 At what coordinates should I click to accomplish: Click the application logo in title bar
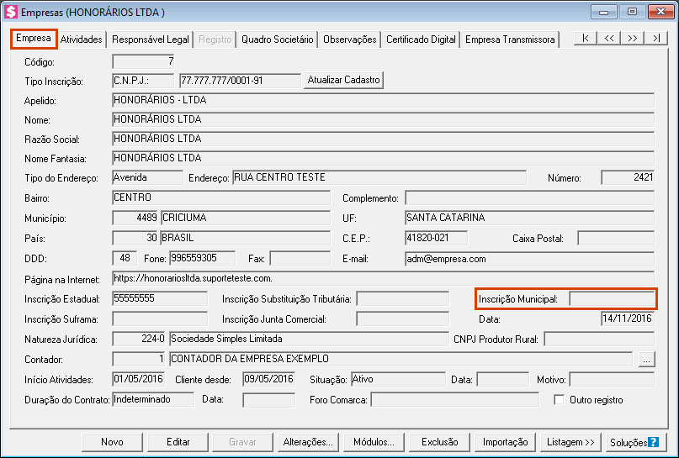pyautogui.click(x=10, y=13)
